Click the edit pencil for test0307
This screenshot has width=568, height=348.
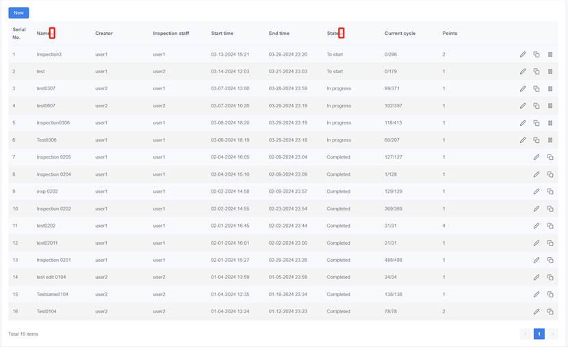pos(523,88)
